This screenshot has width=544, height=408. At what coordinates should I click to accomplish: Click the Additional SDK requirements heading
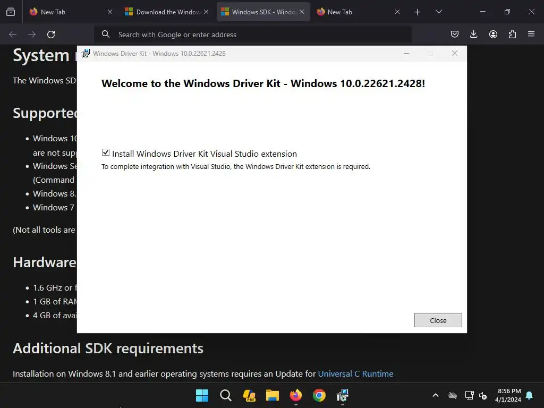point(108,348)
